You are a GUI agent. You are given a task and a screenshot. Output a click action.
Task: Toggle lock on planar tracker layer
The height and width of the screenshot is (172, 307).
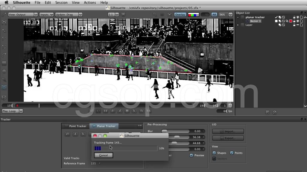coord(294,17)
